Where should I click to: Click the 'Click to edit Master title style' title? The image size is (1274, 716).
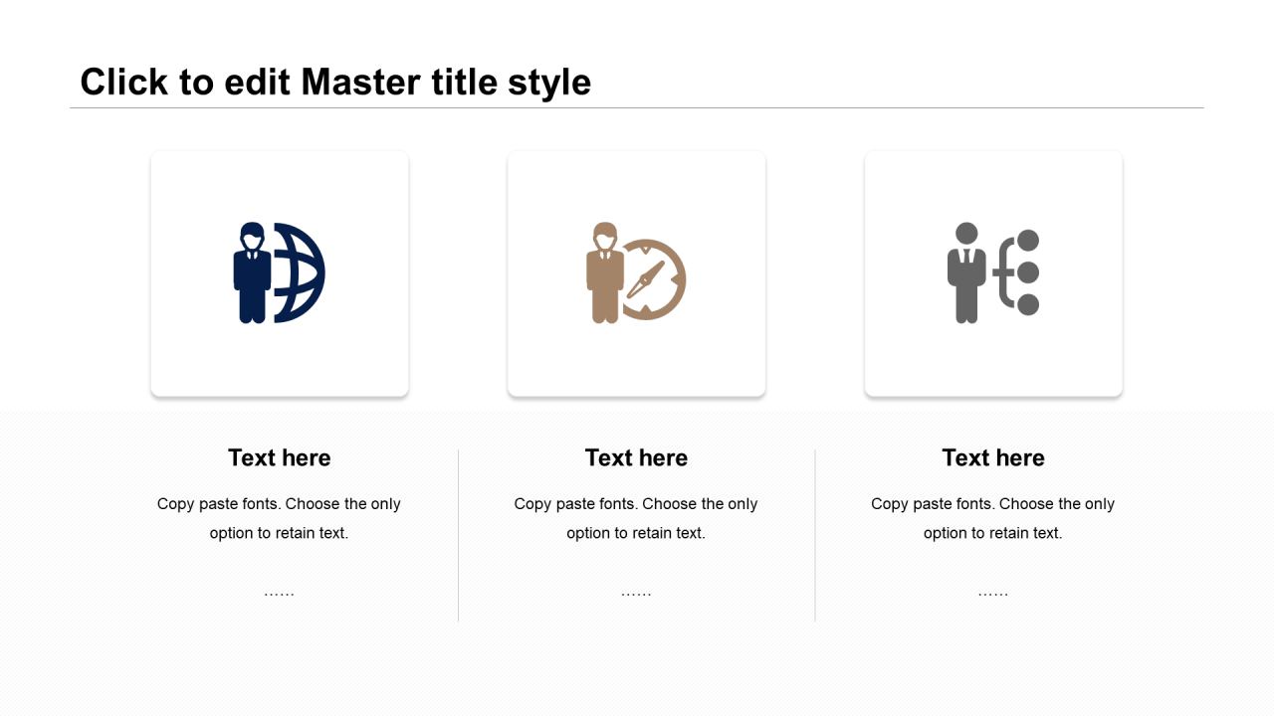(335, 82)
